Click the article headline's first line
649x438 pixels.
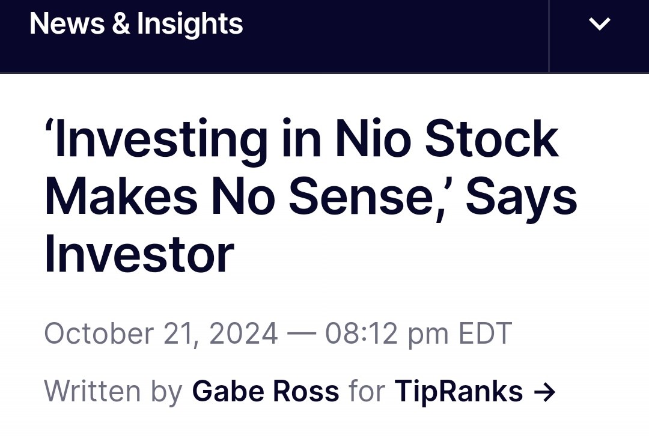point(302,139)
